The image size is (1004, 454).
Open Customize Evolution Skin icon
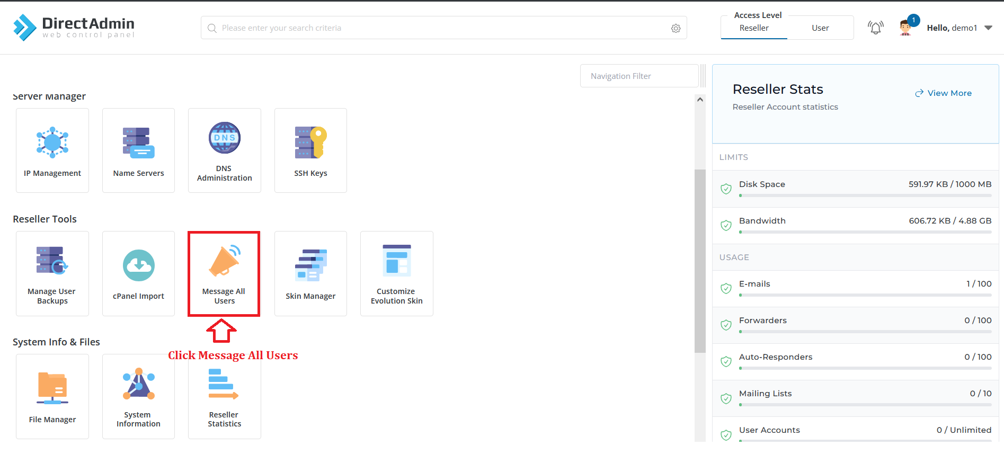(x=397, y=260)
